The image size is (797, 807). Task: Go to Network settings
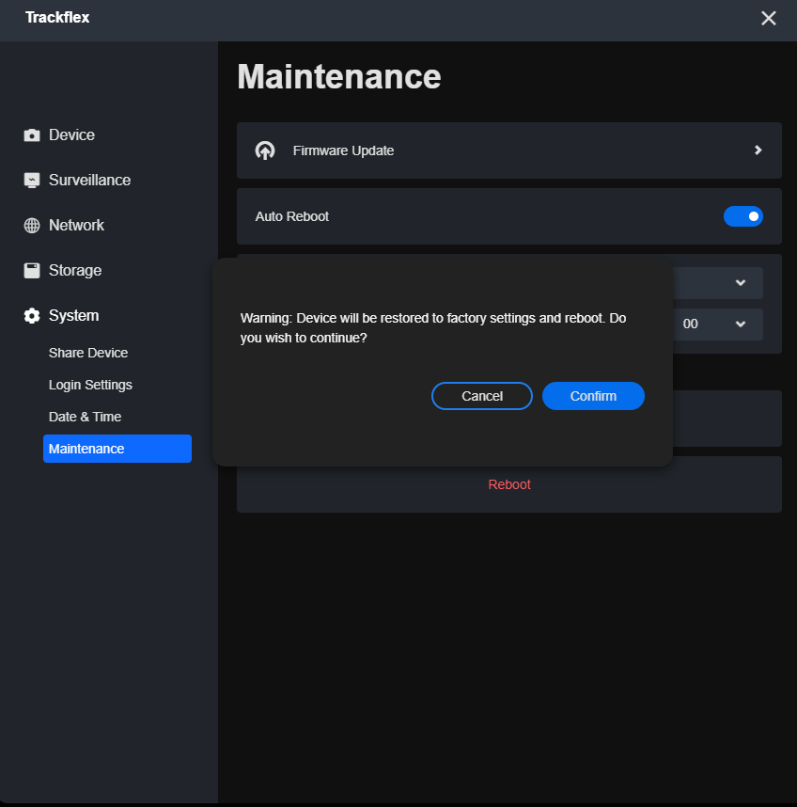click(76, 226)
